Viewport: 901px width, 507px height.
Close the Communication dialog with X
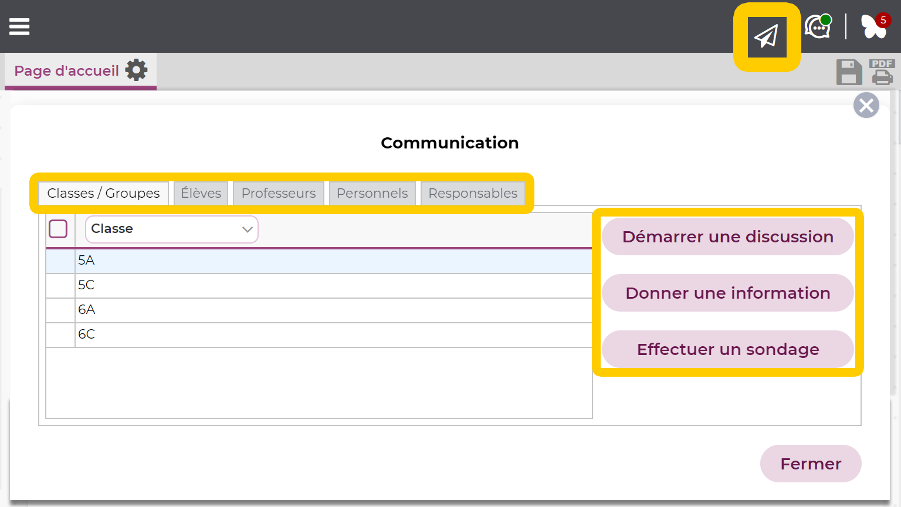pyautogui.click(x=866, y=106)
